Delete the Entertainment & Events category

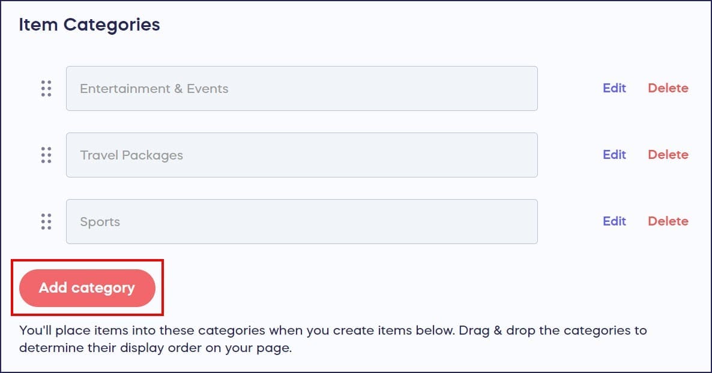pyautogui.click(x=668, y=88)
